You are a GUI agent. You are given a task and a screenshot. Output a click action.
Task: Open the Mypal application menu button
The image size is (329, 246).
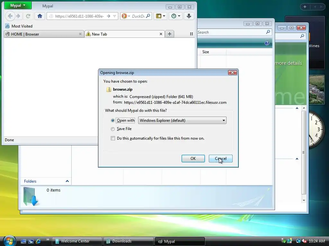[x=18, y=5]
